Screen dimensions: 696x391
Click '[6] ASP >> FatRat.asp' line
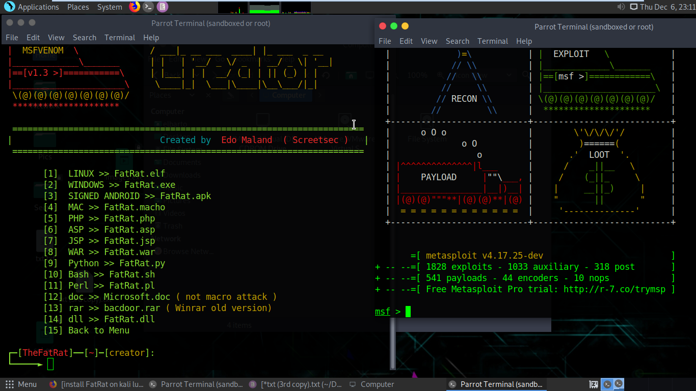(99, 230)
